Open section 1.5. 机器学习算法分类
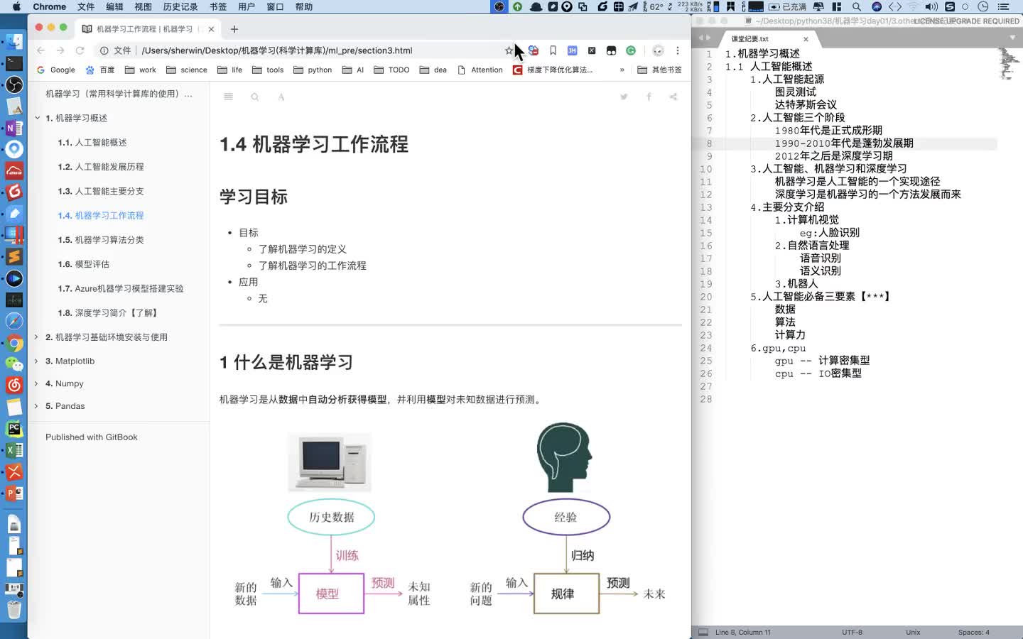 point(101,240)
